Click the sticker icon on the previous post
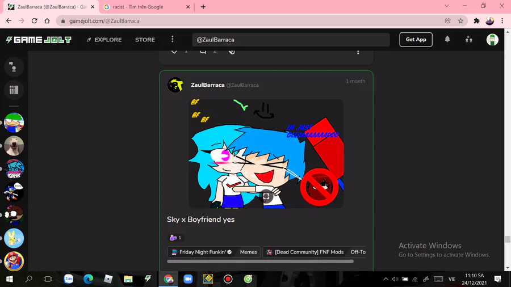 pos(232,52)
